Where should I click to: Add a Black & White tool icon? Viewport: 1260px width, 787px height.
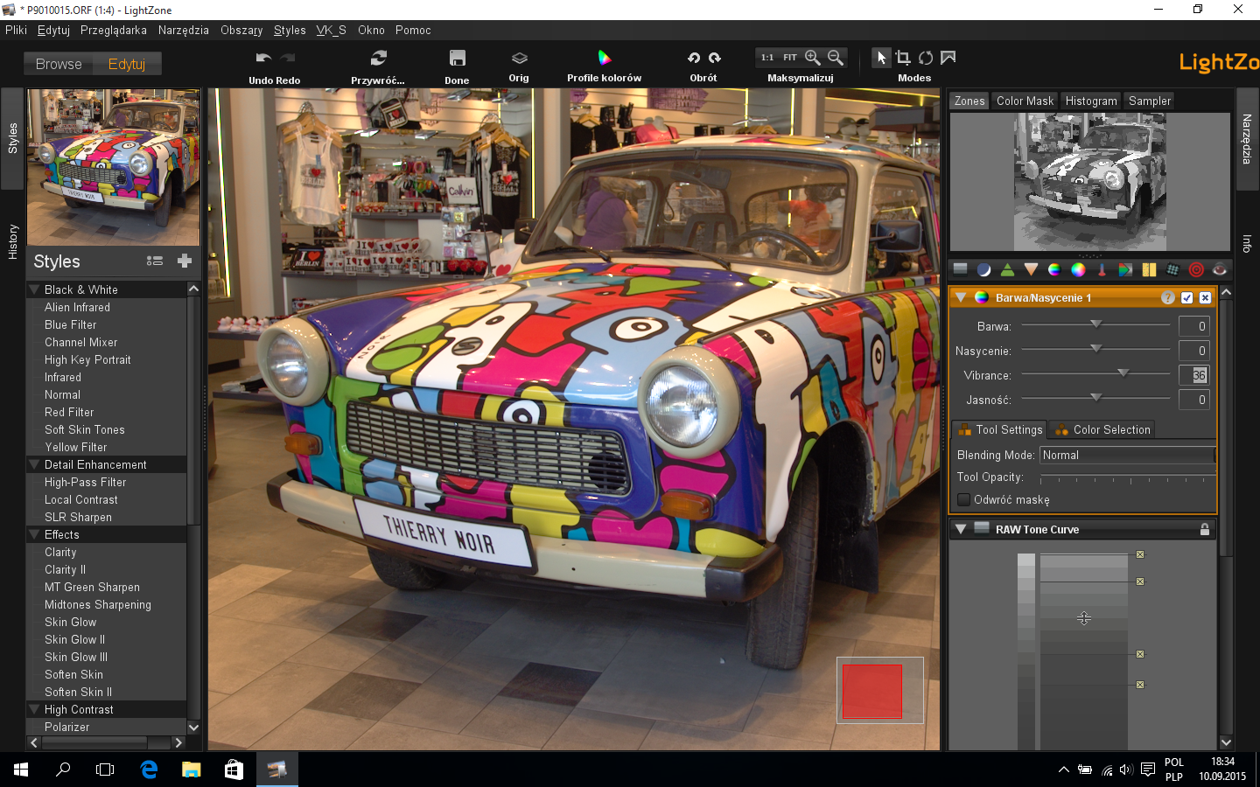(1125, 269)
